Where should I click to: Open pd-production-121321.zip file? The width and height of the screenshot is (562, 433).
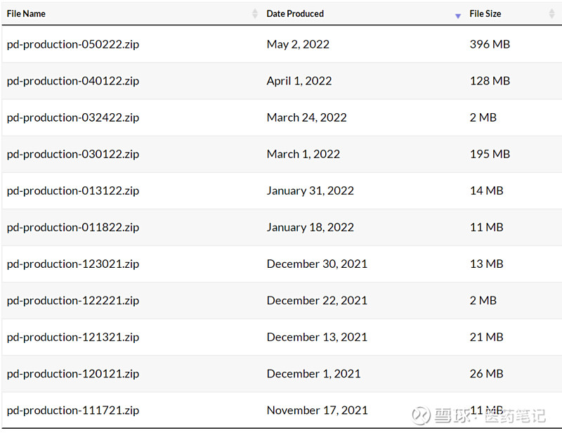(73, 337)
